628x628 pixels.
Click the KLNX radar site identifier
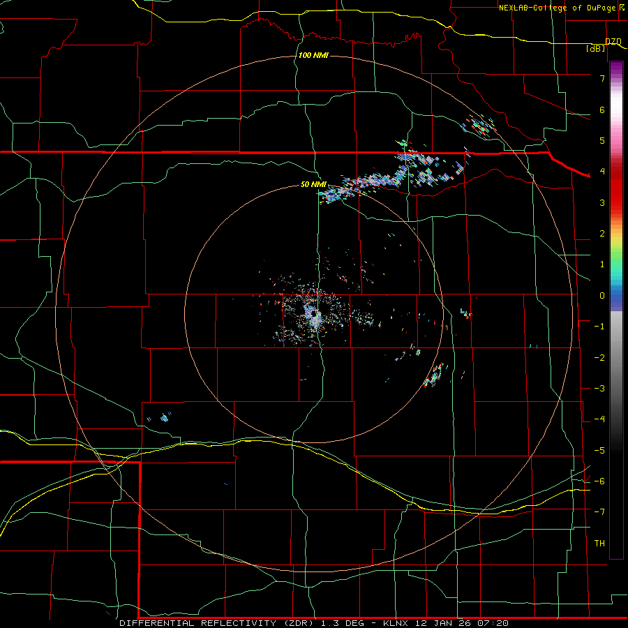[x=397, y=623]
